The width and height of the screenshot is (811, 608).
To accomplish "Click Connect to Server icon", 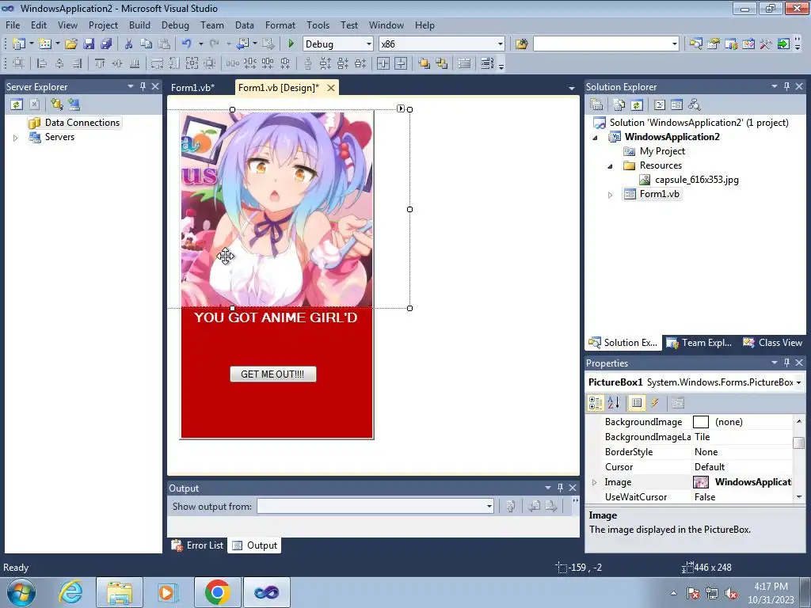I will coord(74,104).
